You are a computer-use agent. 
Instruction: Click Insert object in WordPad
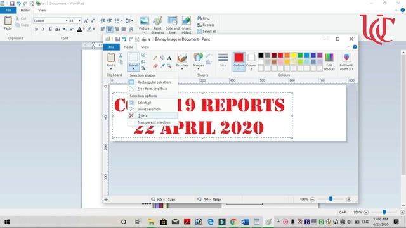pos(187,25)
